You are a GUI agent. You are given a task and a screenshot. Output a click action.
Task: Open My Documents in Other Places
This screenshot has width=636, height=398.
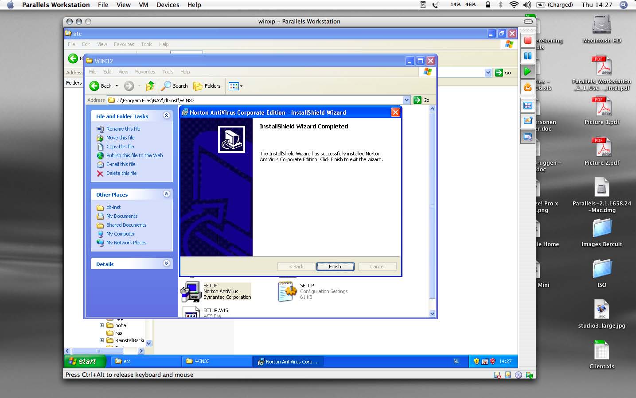click(x=122, y=216)
